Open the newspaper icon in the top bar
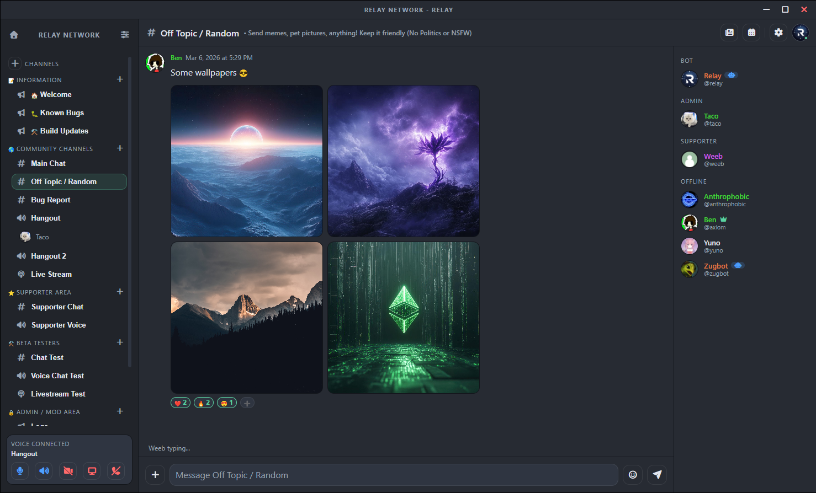This screenshot has width=816, height=493. (729, 33)
